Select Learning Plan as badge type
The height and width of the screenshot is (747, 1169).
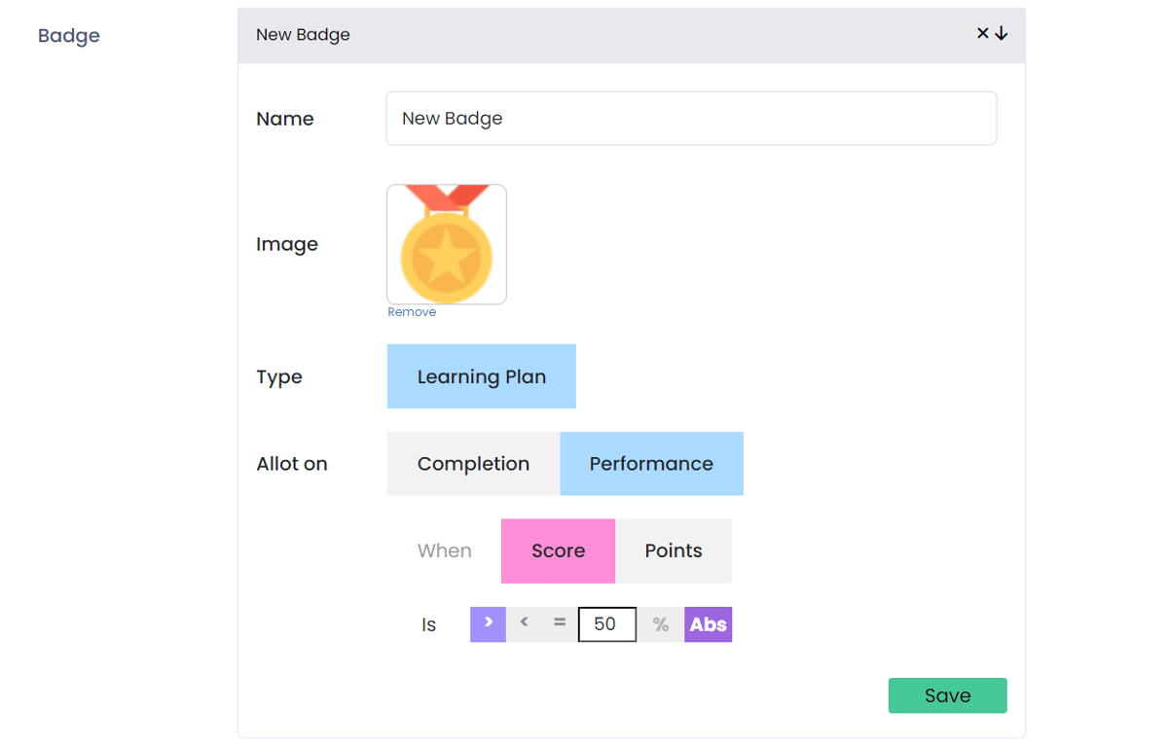(482, 376)
